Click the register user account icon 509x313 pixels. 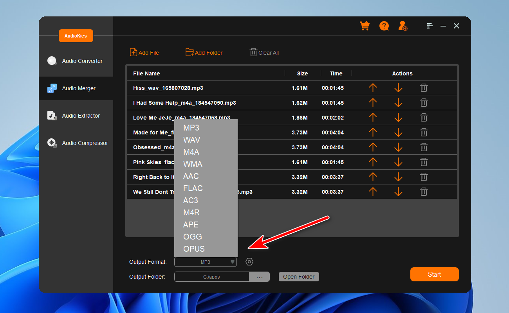tap(403, 26)
